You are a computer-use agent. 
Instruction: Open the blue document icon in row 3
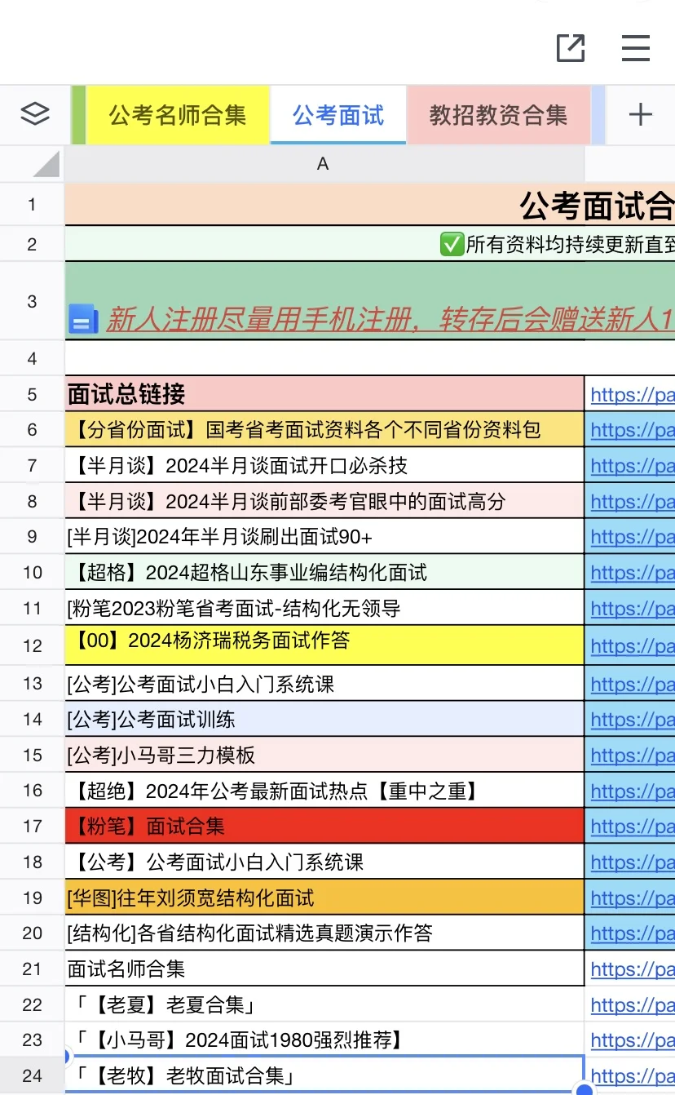pyautogui.click(x=82, y=320)
